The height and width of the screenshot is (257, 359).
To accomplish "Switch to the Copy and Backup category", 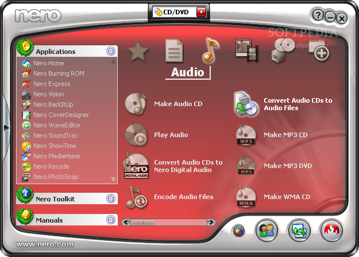I will click(283, 50).
